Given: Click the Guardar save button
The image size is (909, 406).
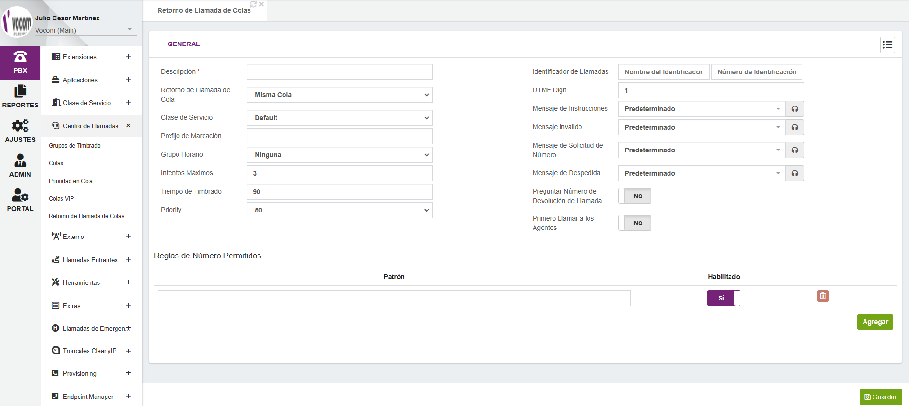Looking at the screenshot, I should [881, 397].
